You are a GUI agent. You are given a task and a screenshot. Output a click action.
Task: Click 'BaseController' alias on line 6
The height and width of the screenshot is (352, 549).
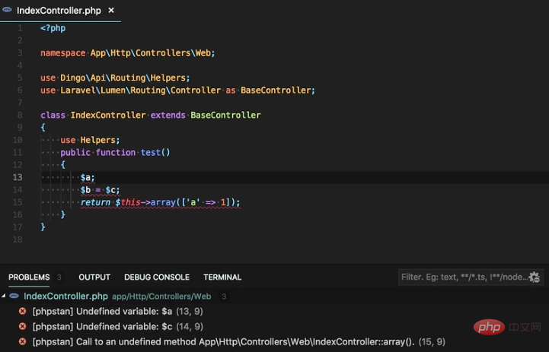tap(276, 90)
